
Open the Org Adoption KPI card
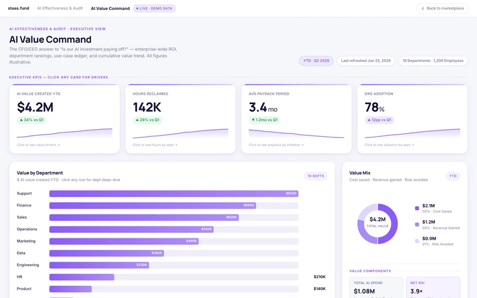tap(412, 119)
